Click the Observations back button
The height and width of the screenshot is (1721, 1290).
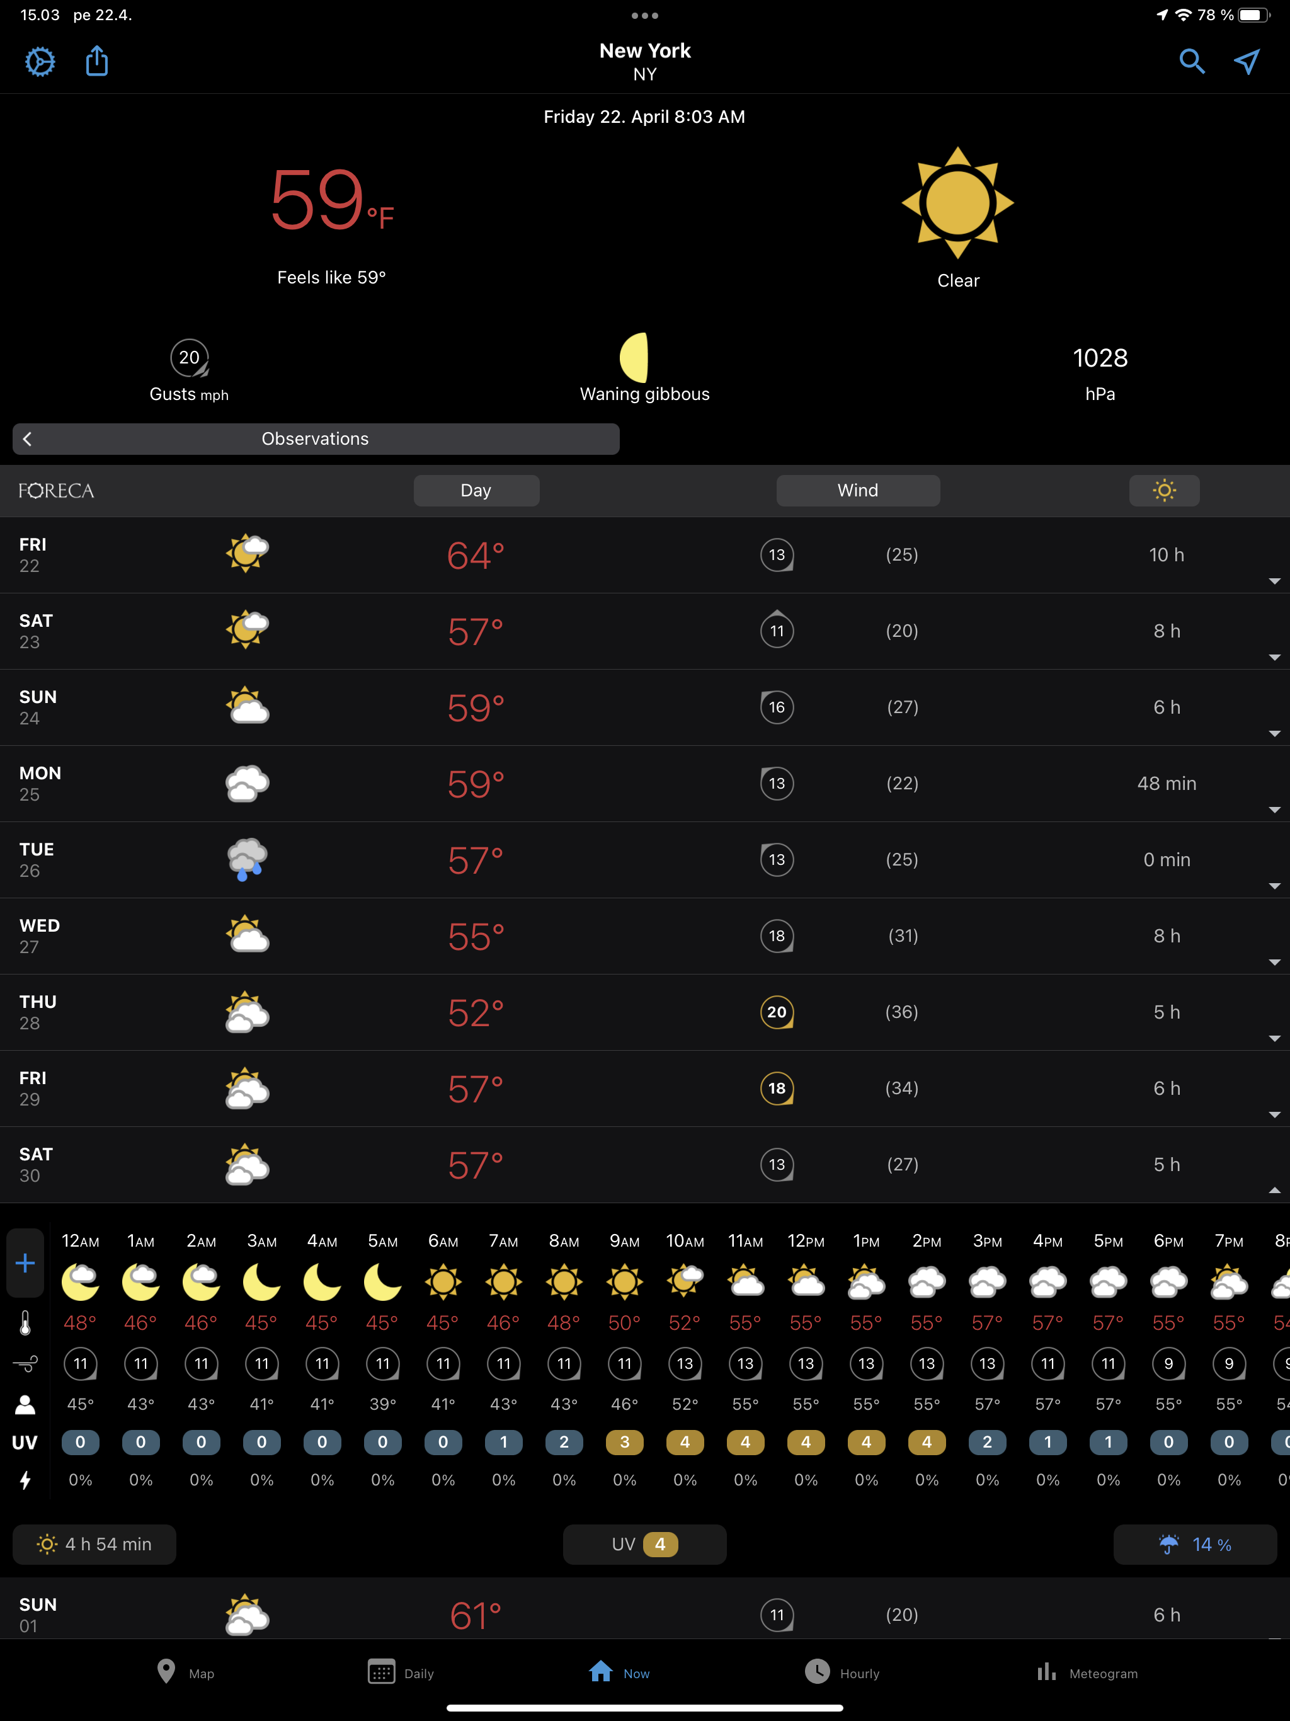(x=28, y=439)
